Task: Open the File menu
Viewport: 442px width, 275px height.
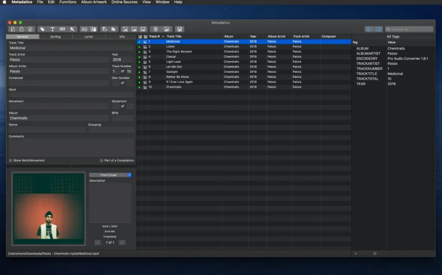Action: [40, 2]
